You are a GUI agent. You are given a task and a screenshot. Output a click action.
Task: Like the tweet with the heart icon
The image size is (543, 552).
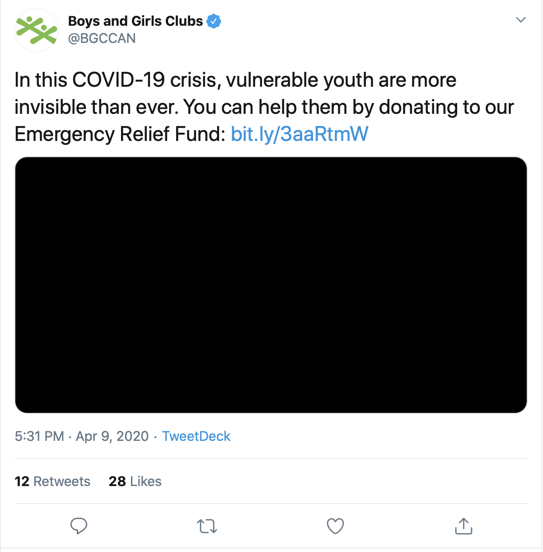335,526
